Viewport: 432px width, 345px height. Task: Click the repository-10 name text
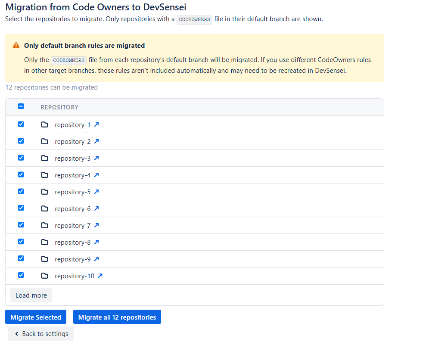coord(75,276)
